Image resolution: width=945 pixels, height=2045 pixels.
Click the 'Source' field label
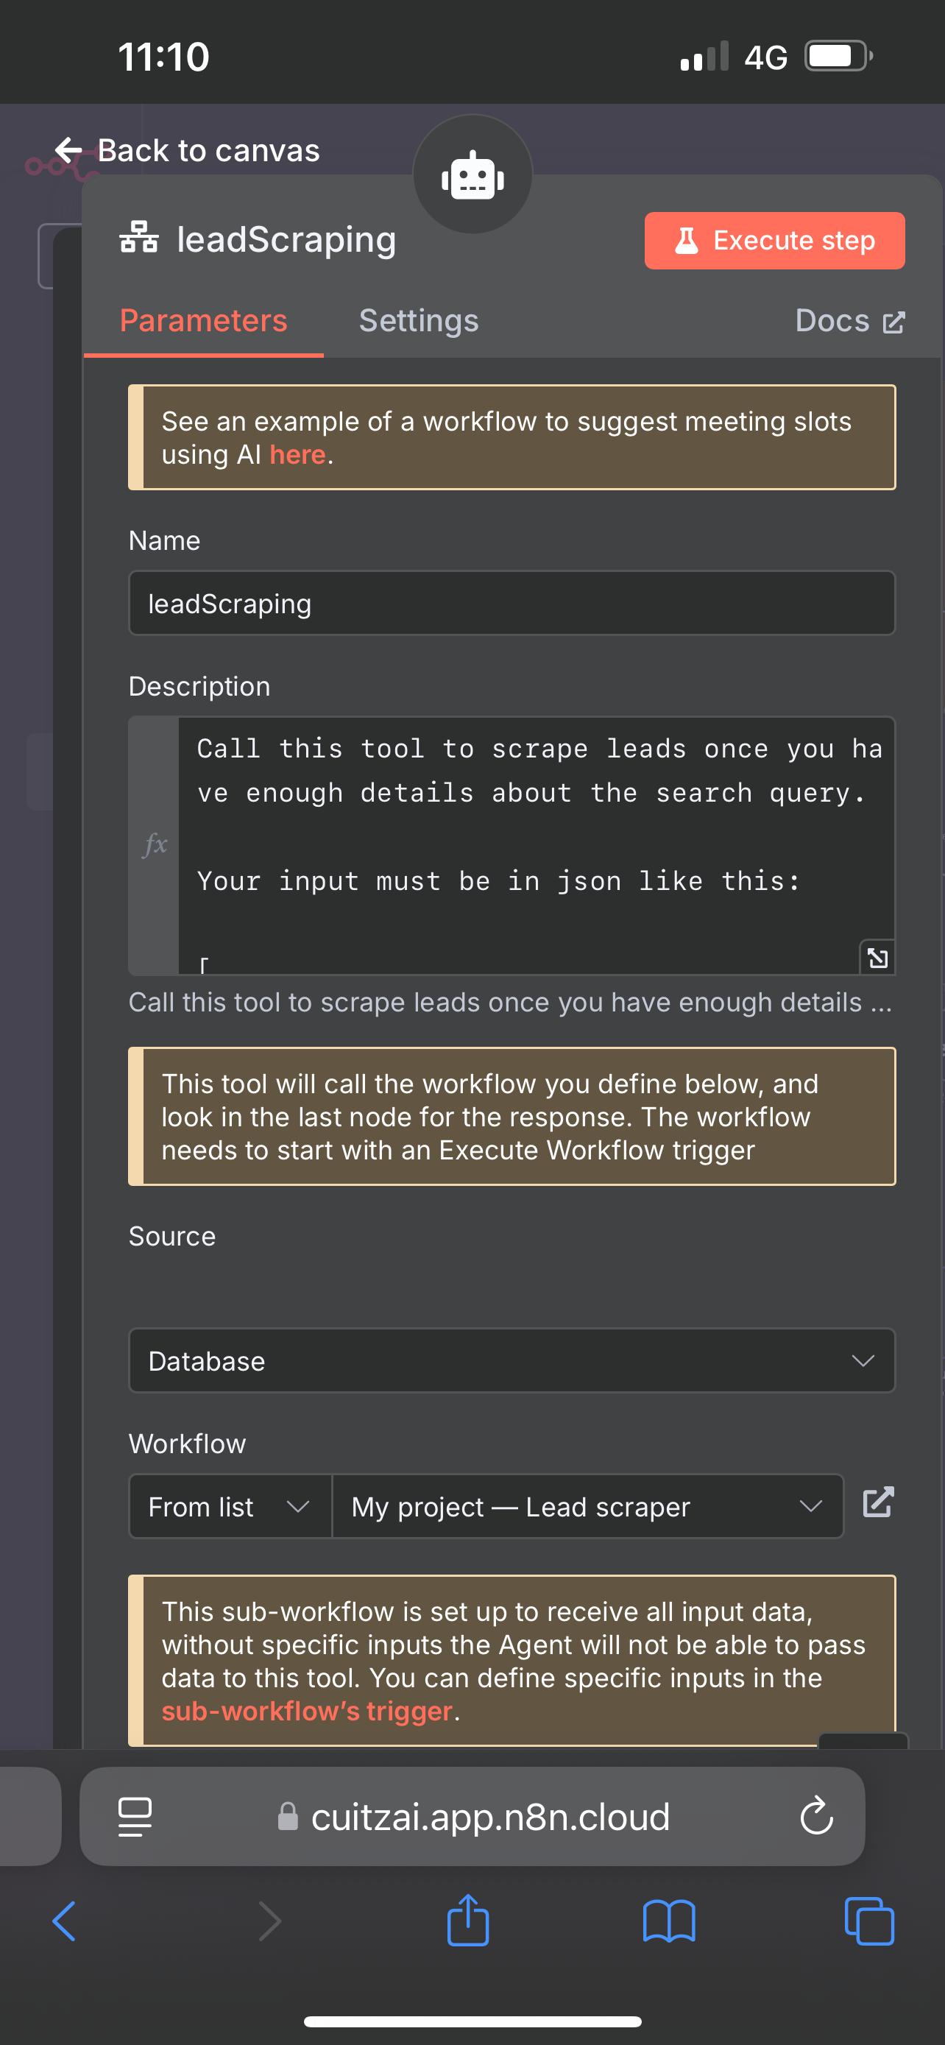pyautogui.click(x=172, y=1236)
